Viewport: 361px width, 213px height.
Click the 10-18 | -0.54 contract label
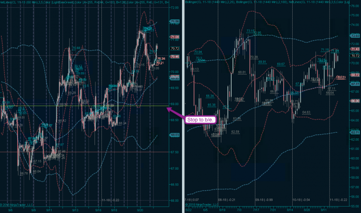pyautogui.click(x=301, y=200)
